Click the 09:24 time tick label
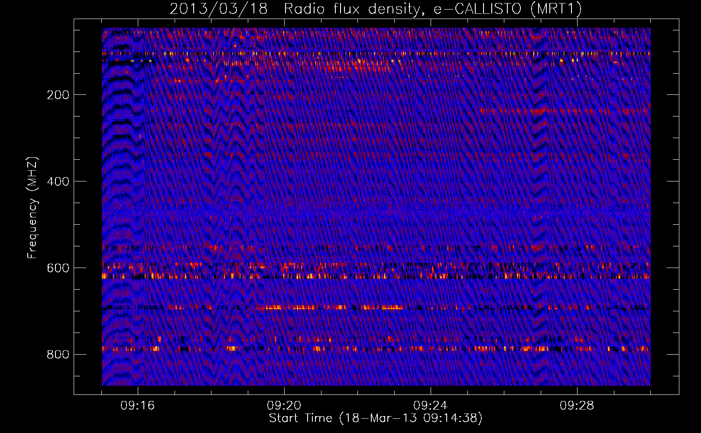Screen dimensions: 701x433 click(431, 406)
